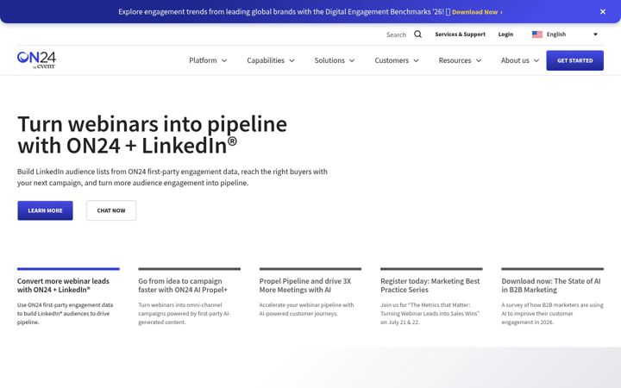Open the Solutions nav item

[329, 60]
